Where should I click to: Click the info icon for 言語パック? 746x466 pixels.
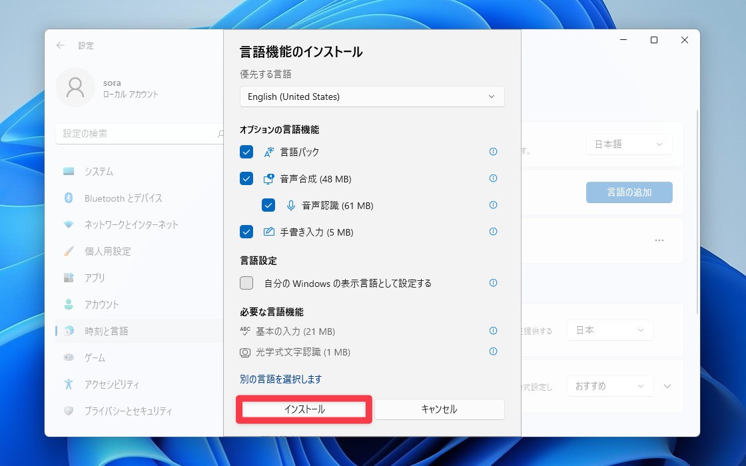coord(494,152)
